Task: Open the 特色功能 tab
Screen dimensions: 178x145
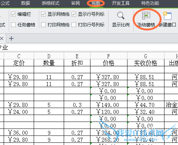Action: pyautogui.click(x=150, y=3)
